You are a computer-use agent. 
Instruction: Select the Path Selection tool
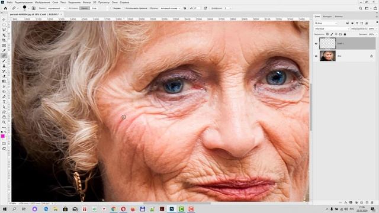[x=4, y=107]
